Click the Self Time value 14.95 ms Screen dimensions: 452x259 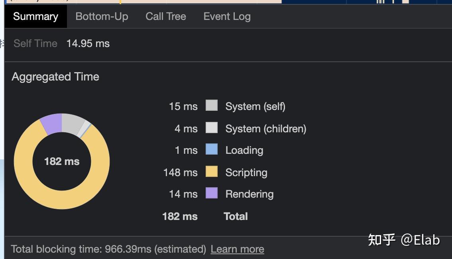pyautogui.click(x=88, y=43)
